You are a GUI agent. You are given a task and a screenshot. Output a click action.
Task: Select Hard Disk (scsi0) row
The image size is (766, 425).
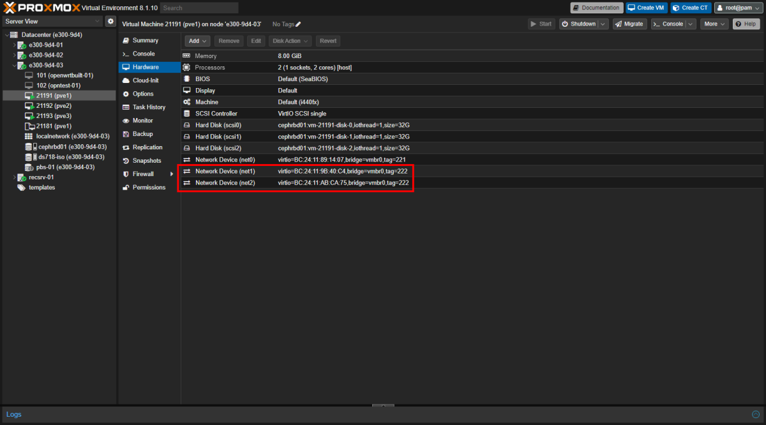pos(472,125)
